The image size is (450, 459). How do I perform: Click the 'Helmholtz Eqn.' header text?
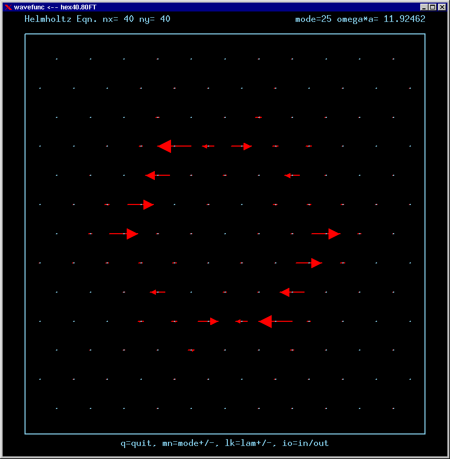pos(60,19)
